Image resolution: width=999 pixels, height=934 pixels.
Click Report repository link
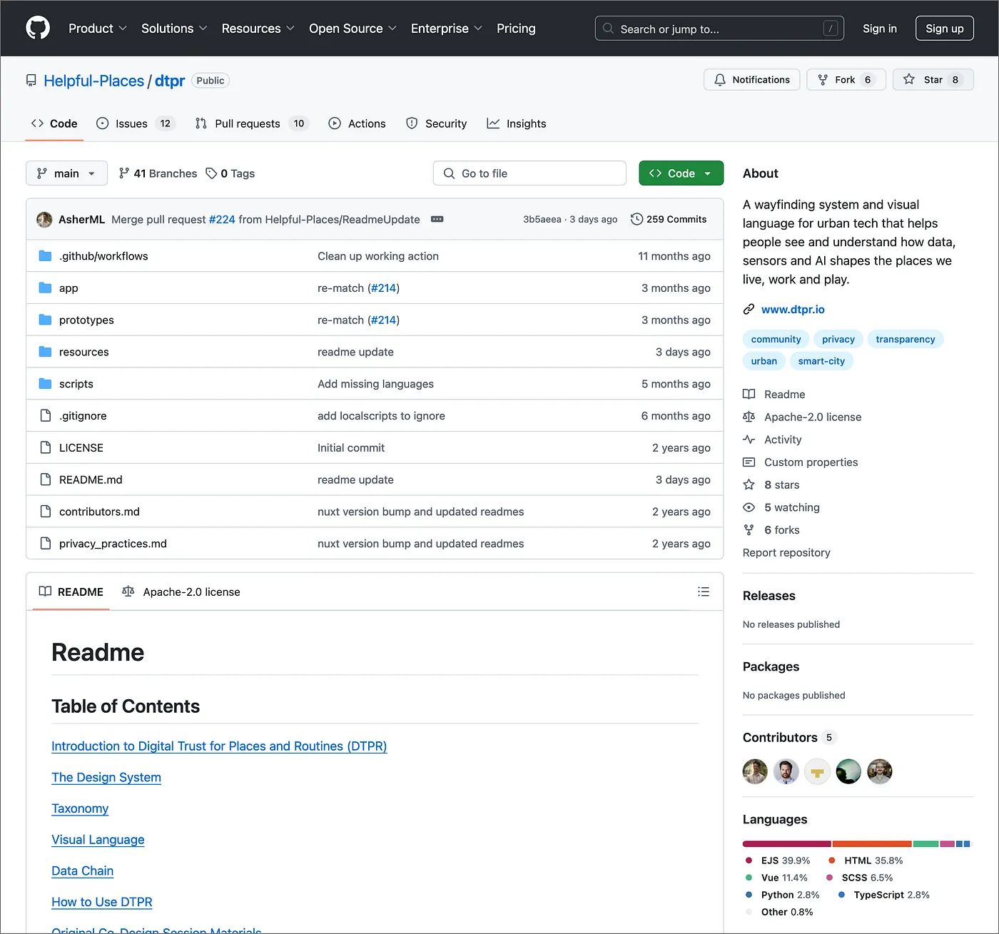(x=786, y=552)
